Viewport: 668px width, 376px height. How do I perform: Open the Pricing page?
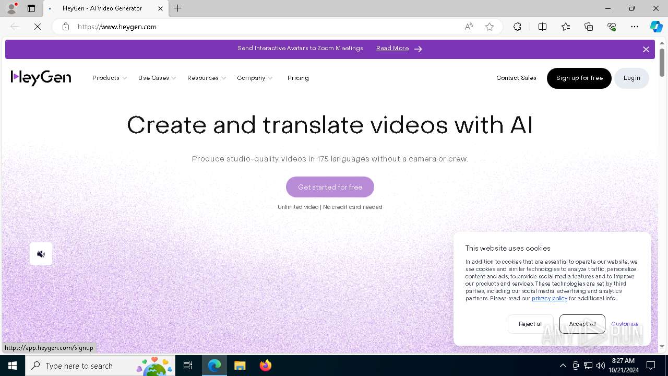click(298, 78)
